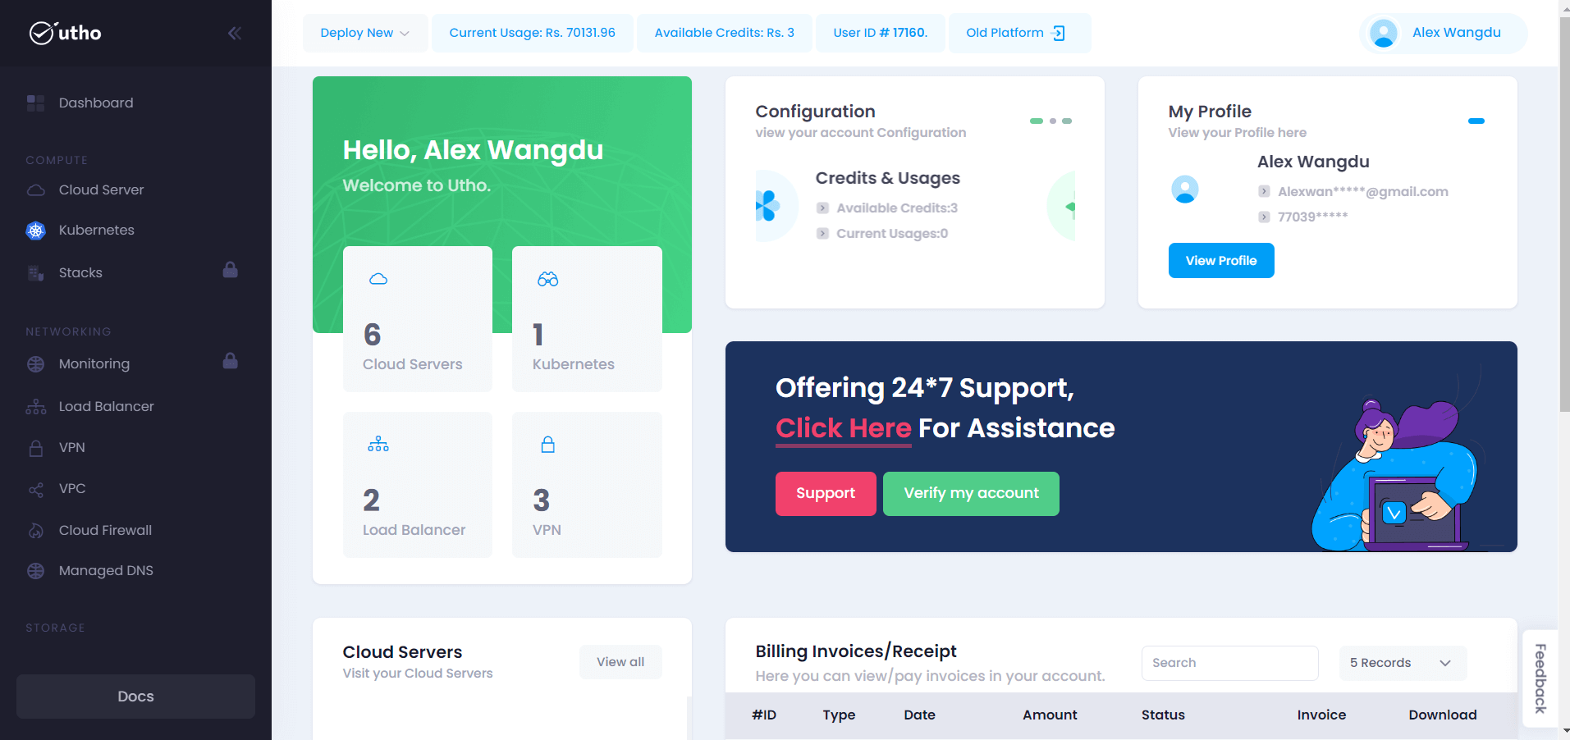Follow the Click Here assistance link
The height and width of the screenshot is (740, 1570).
843,428
